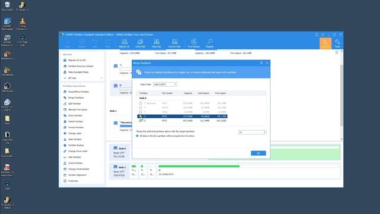Check the third grayed partition checkbox

140,112
